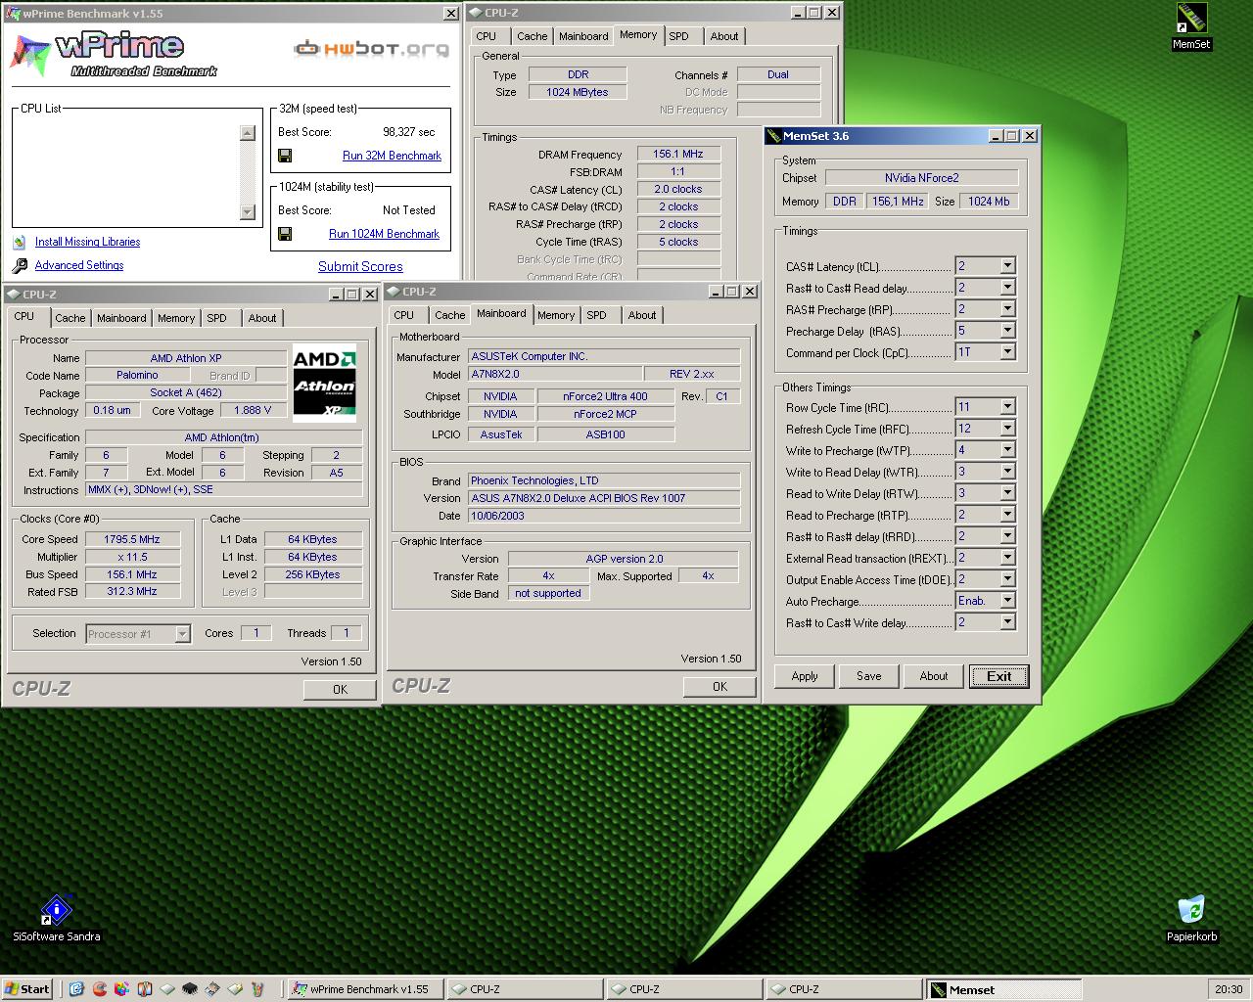Open the Papierkorb recycle bin icon
The width and height of the screenshot is (1253, 1002).
pyautogui.click(x=1191, y=918)
